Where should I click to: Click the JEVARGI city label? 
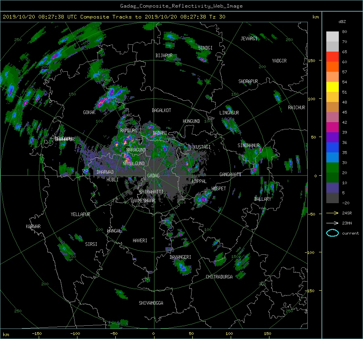tap(249, 39)
